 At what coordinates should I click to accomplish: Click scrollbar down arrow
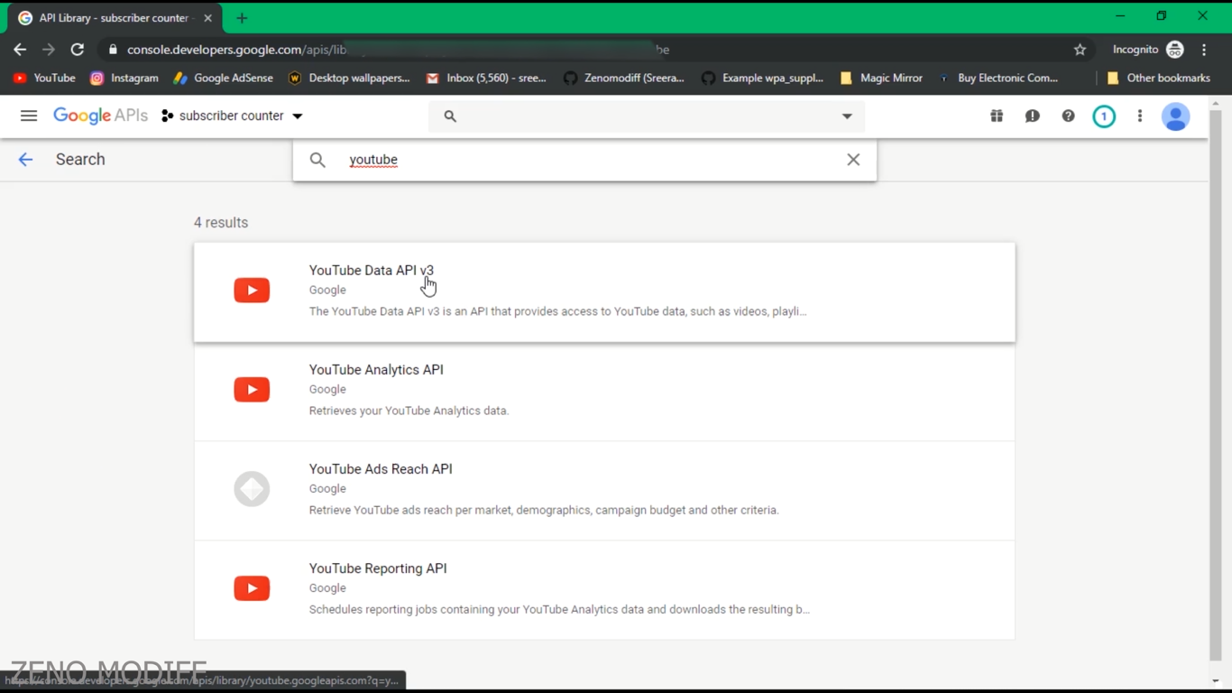coord(1216,681)
